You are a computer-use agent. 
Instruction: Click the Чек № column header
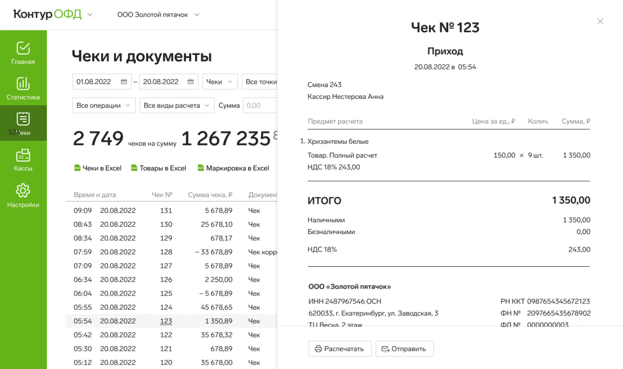(x=162, y=195)
